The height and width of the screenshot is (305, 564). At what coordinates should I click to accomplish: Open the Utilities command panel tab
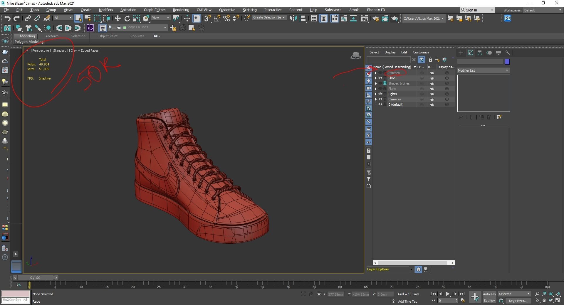click(508, 53)
